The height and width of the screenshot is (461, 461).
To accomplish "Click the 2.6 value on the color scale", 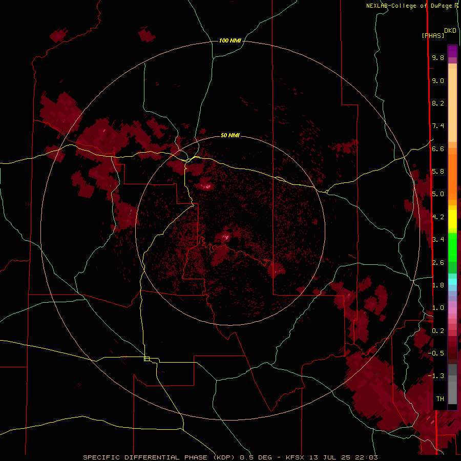I will point(438,263).
